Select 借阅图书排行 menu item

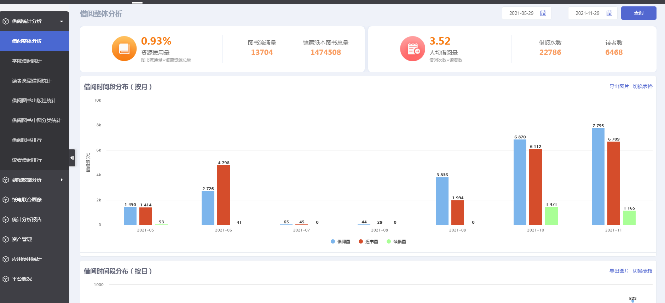tap(27, 140)
